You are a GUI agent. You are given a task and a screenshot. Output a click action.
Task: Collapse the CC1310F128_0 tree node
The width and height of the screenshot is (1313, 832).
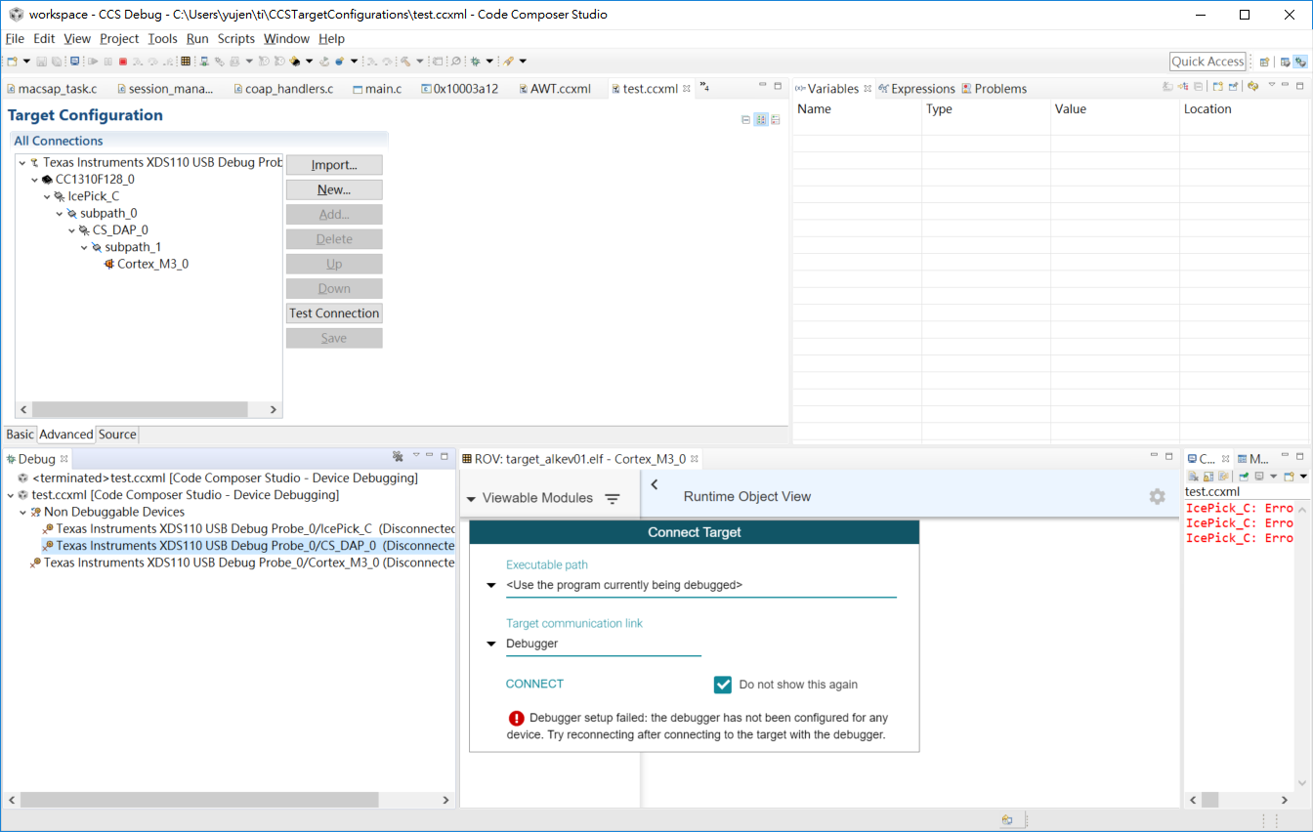[34, 180]
